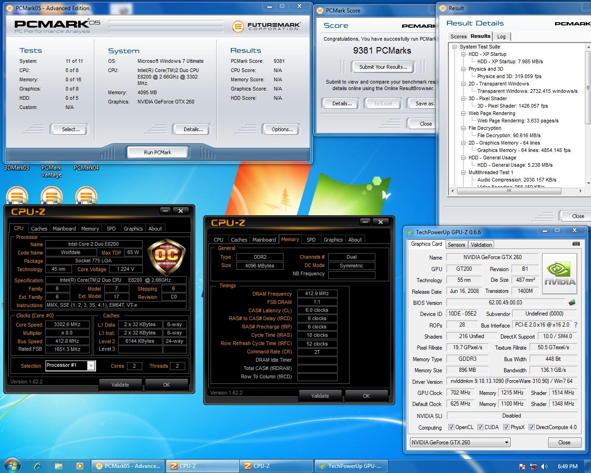Screen dimensions: 591x473
Task: Click scroll-right arrow in Result Details list
Action: 580,190
